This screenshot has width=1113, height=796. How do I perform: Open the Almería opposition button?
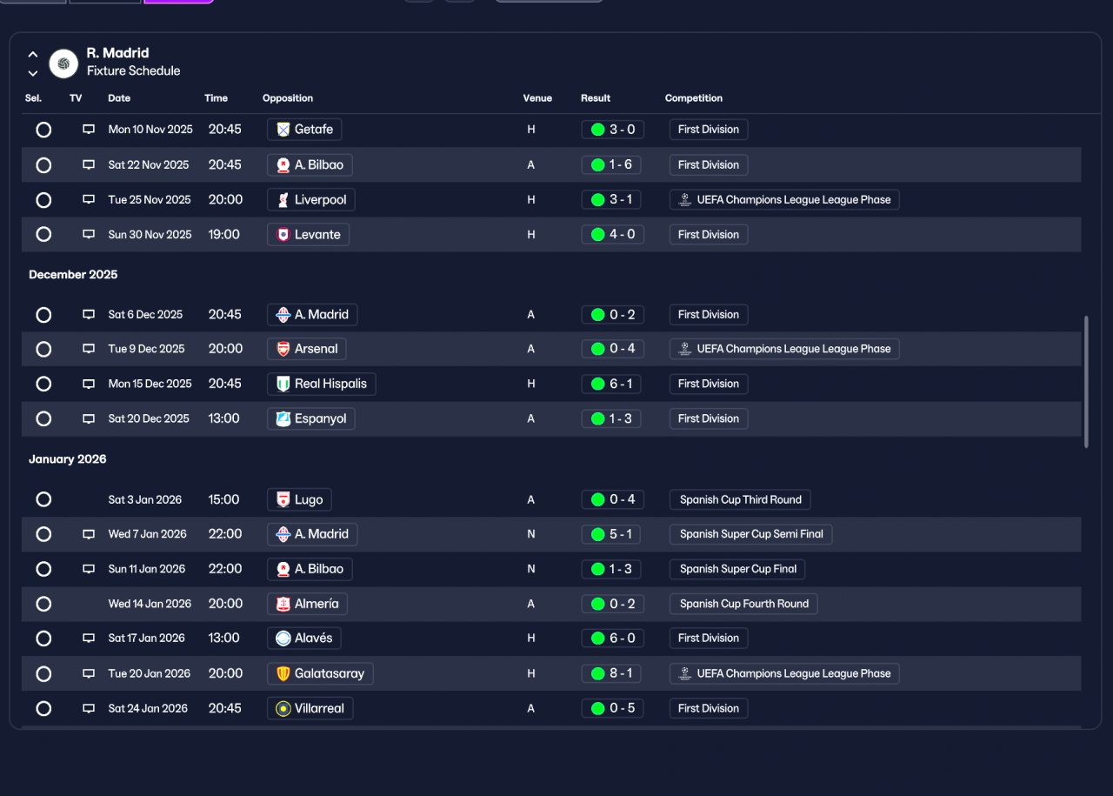(308, 604)
